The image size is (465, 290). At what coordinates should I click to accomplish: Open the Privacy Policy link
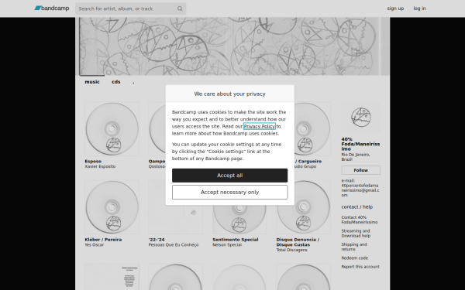pyautogui.click(x=259, y=126)
